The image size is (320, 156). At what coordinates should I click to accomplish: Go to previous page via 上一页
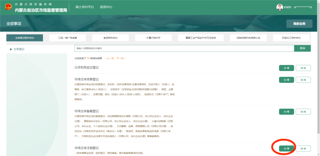109,58
